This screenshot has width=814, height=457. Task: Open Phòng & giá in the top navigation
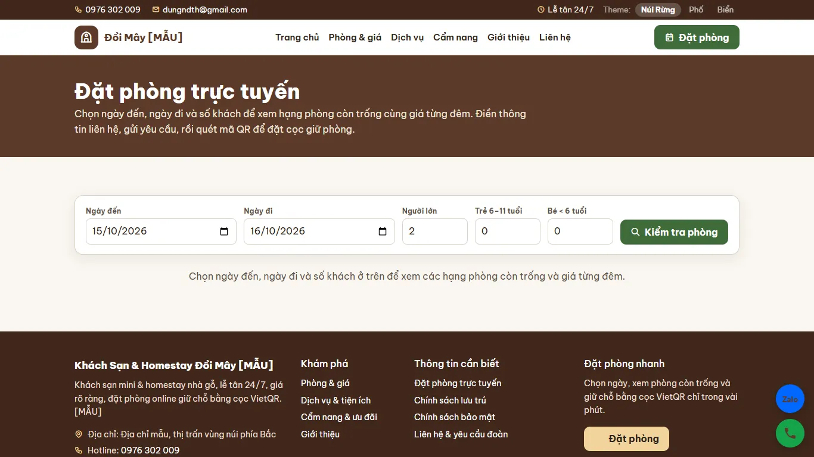click(355, 37)
